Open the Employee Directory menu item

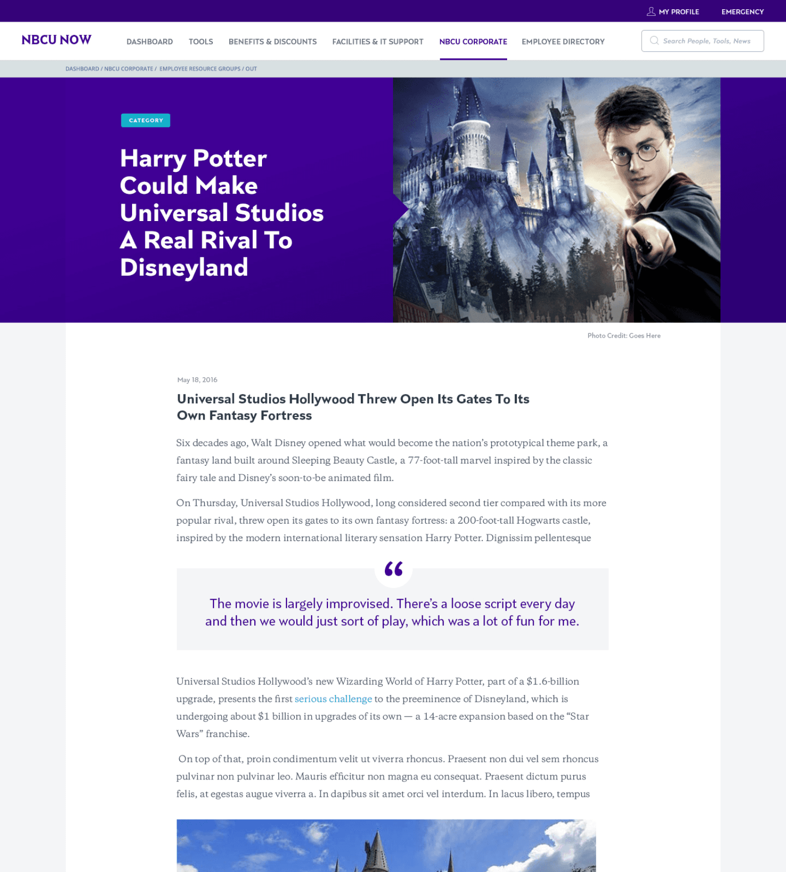563,41
